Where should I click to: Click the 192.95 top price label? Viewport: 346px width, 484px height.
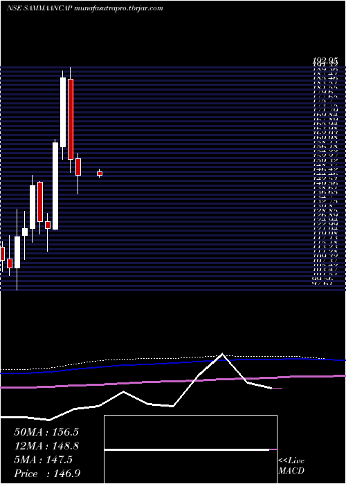point(325,62)
